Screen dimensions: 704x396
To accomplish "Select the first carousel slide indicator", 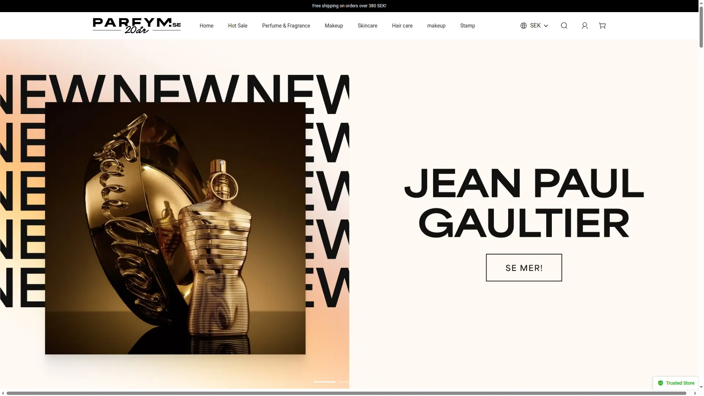I will point(324,382).
